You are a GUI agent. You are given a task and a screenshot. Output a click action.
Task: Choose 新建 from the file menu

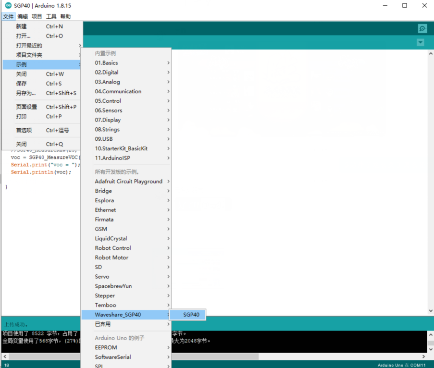[41, 26]
